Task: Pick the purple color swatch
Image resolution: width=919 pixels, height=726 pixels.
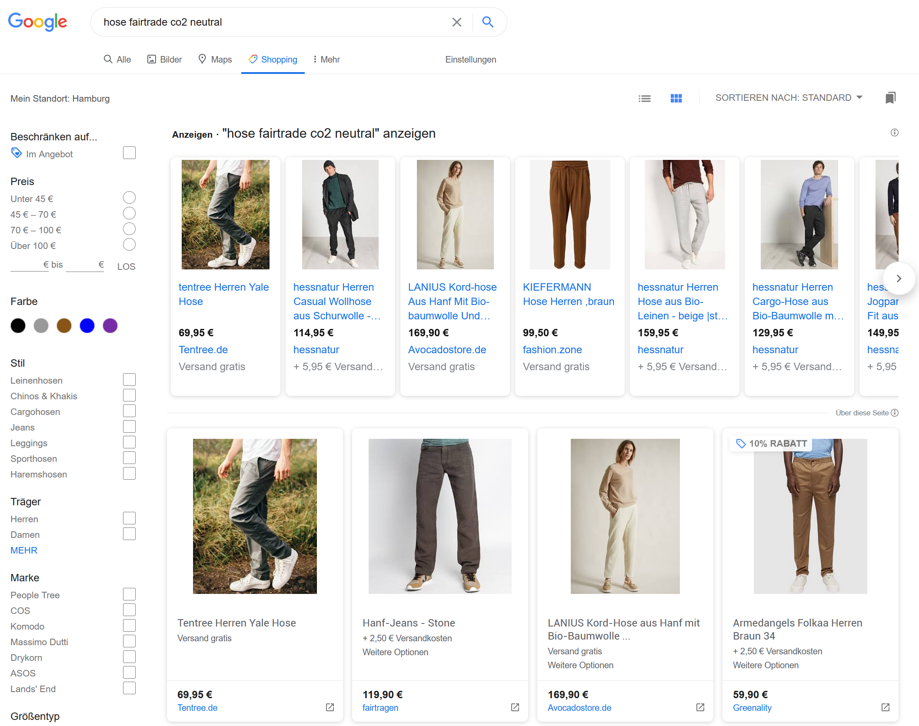Action: (110, 325)
